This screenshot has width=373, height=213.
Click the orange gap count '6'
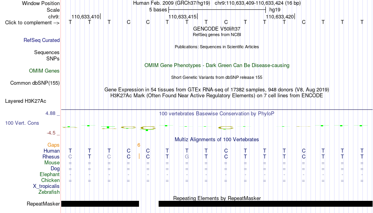click(139, 145)
